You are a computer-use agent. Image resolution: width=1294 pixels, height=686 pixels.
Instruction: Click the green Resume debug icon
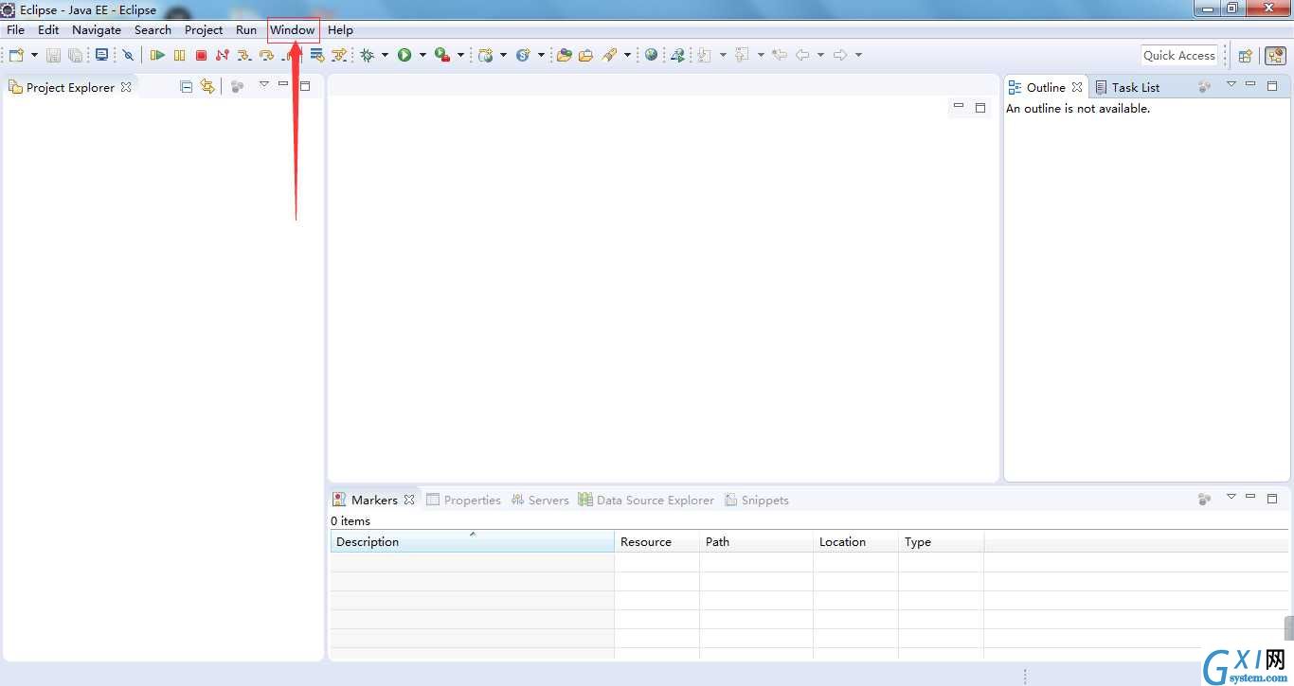pos(157,55)
